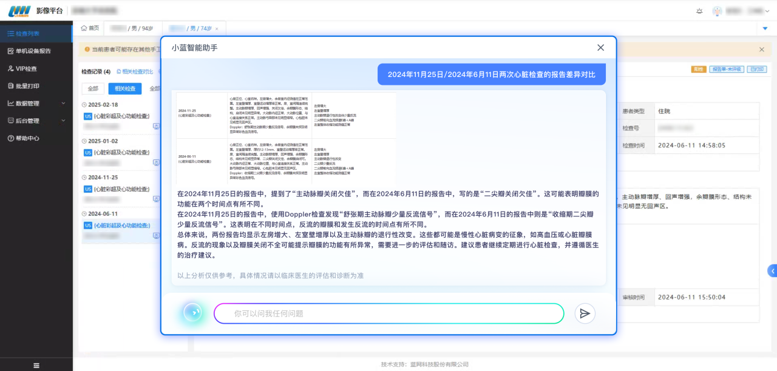
Task: Expand the 数据管理 sidebar menu
Action: click(36, 103)
